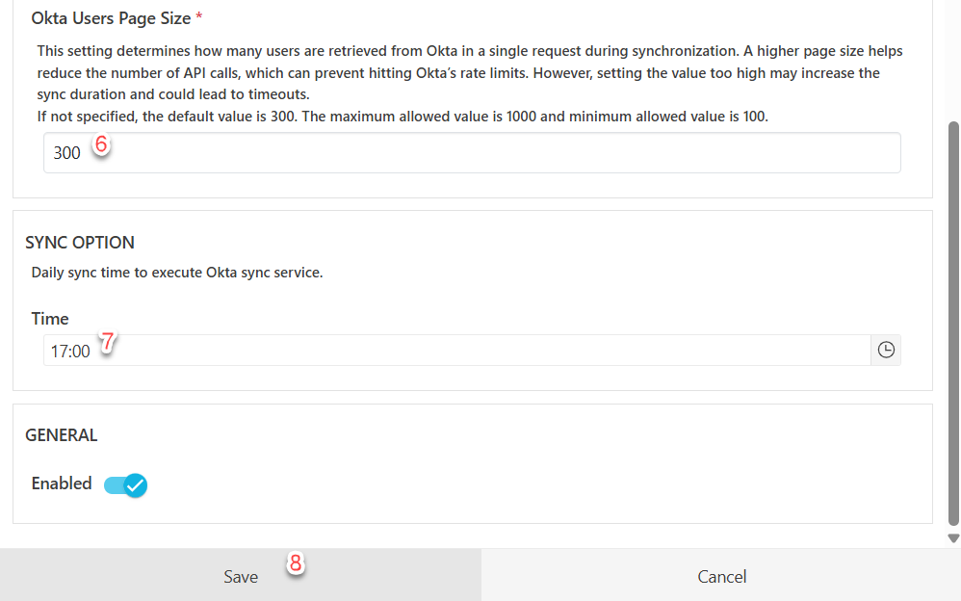Click the red annotation number 8
The image size is (961, 601).
[x=297, y=564]
